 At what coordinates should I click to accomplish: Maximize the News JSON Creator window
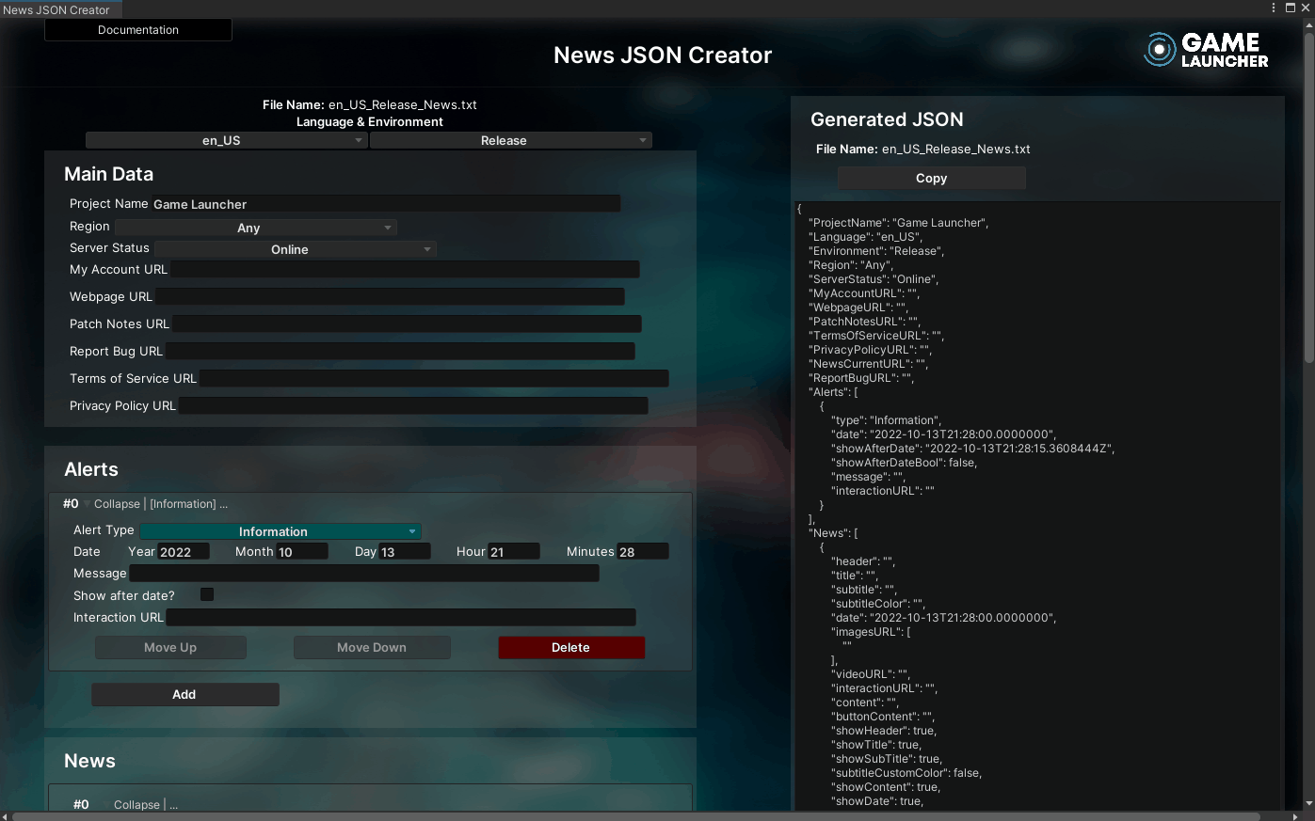pyautogui.click(x=1291, y=8)
